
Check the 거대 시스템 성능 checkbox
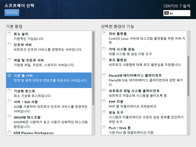(x=104, y=49)
